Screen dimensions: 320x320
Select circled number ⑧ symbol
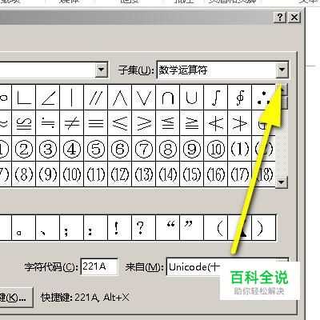pos(168,149)
